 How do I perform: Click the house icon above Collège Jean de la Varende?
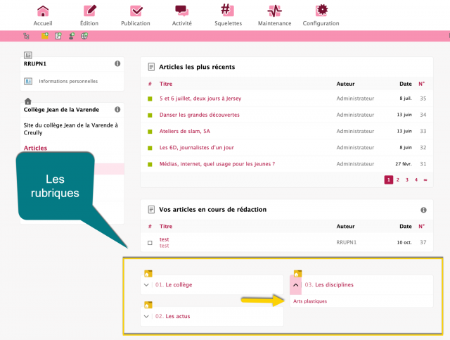coord(28,101)
